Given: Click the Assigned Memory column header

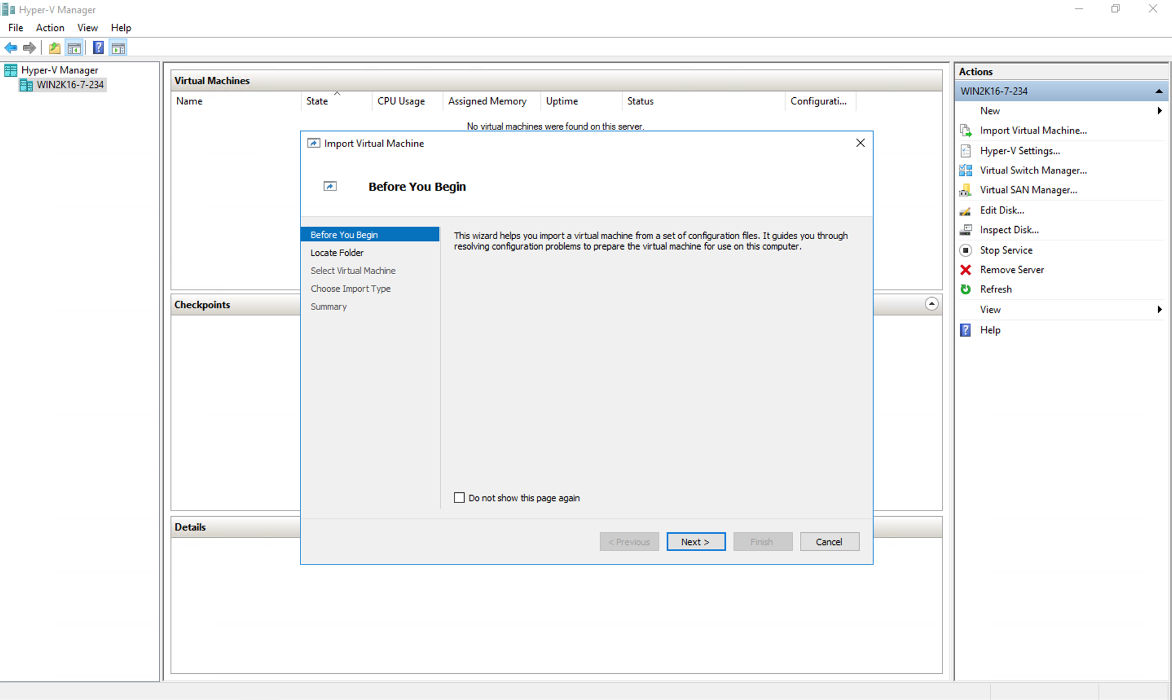Looking at the screenshot, I should (492, 101).
